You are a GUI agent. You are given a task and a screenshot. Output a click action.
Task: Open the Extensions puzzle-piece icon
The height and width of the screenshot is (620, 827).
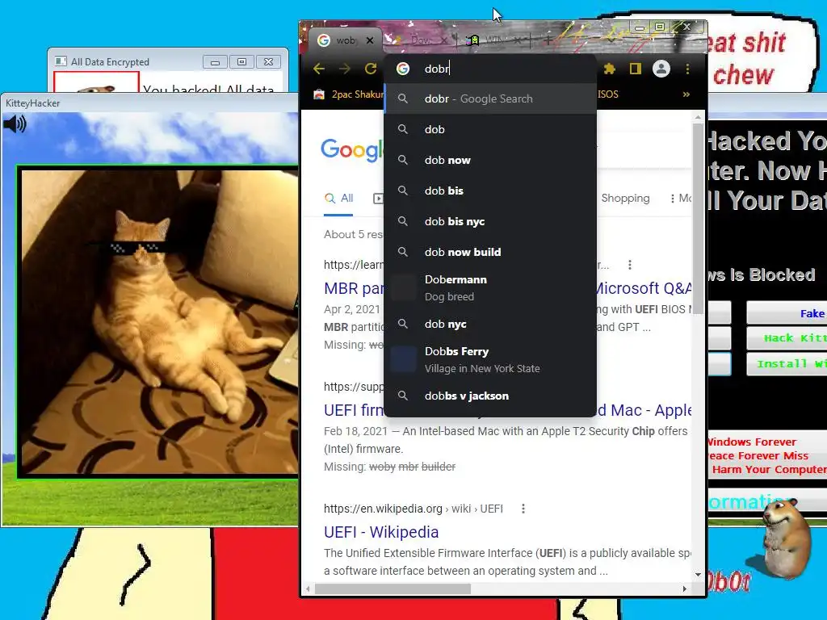click(610, 69)
